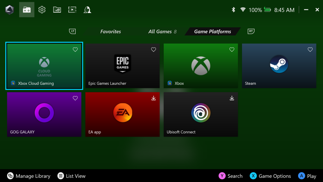Select the Ubisoft Connect tile
This screenshot has height=182, width=323.
coord(201,114)
